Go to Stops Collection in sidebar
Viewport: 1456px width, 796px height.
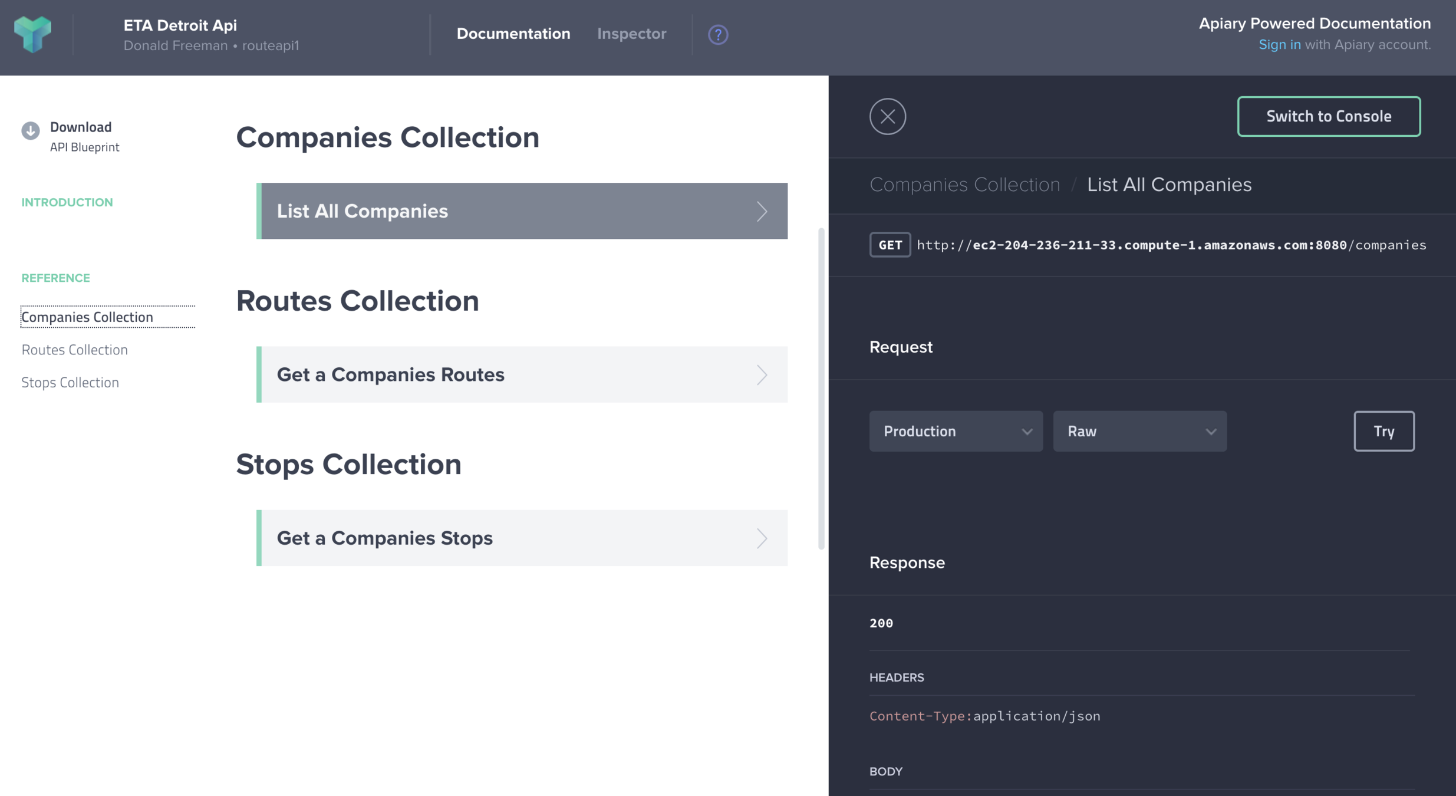pos(70,383)
